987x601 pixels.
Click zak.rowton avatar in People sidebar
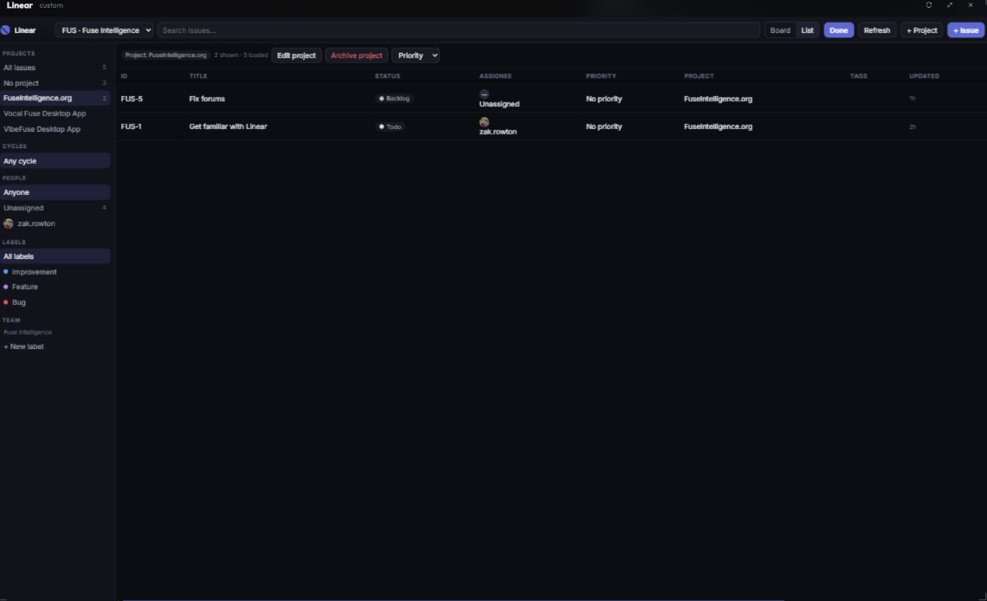click(8, 223)
